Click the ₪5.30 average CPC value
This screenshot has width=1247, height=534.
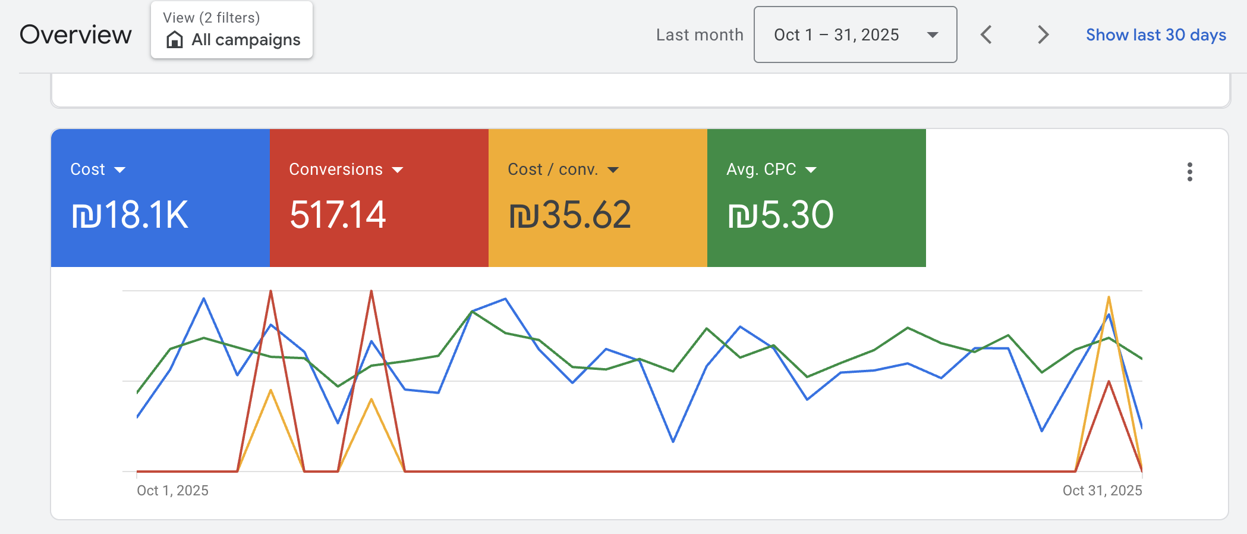tap(780, 215)
